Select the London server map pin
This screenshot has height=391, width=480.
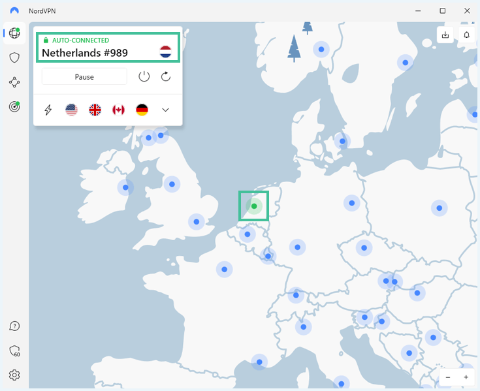[x=197, y=222]
